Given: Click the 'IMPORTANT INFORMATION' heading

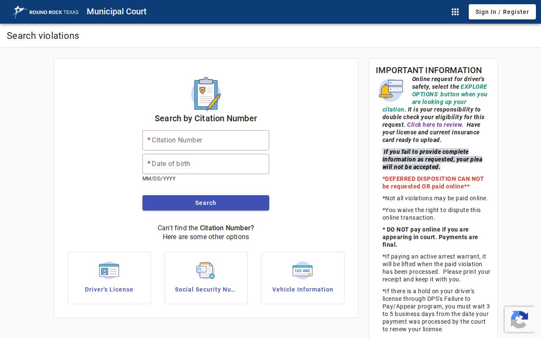Looking at the screenshot, I should click(429, 70).
